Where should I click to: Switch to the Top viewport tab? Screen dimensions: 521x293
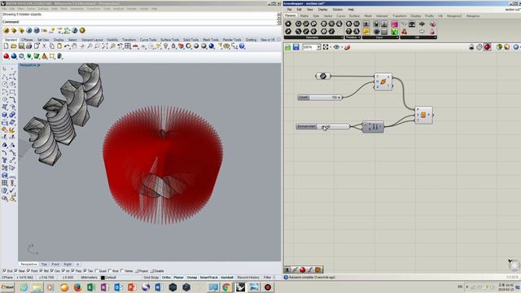(44, 265)
